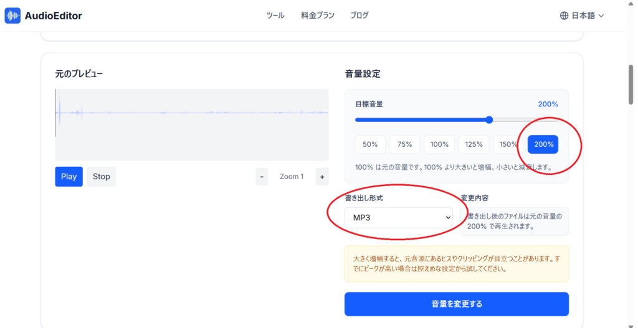The height and width of the screenshot is (328, 638).
Task: Open the 日本語 language dropdown
Action: pos(583,16)
